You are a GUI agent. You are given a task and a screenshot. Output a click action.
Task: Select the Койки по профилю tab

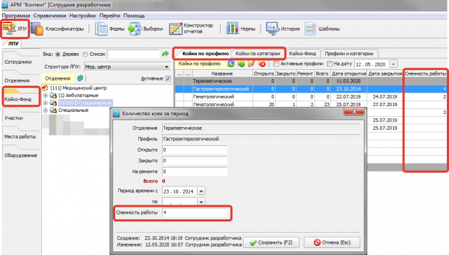pyautogui.click(x=205, y=54)
